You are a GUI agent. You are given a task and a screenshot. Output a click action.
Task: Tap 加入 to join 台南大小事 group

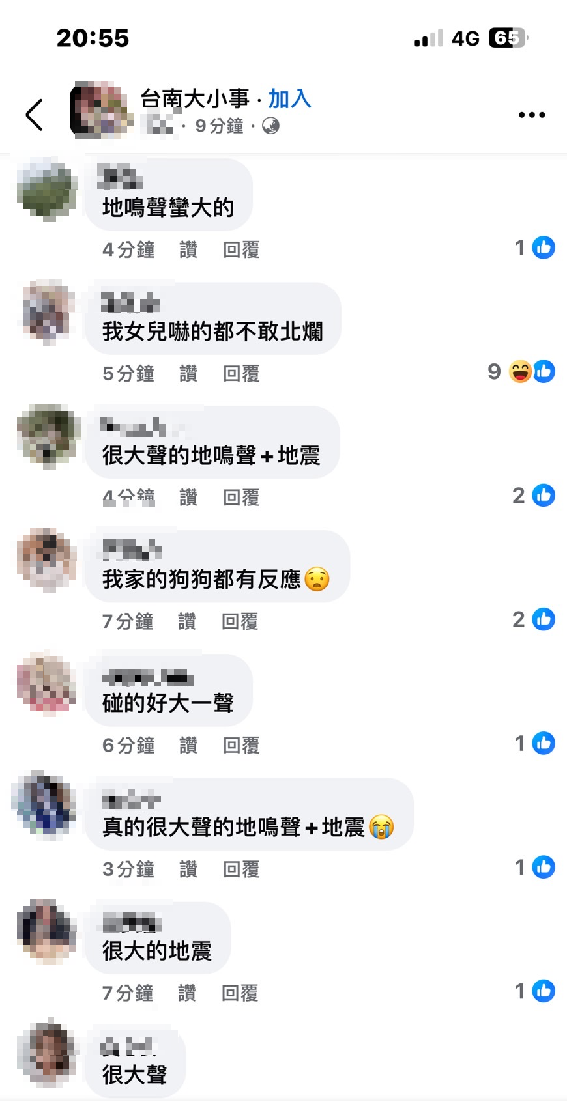(x=290, y=99)
